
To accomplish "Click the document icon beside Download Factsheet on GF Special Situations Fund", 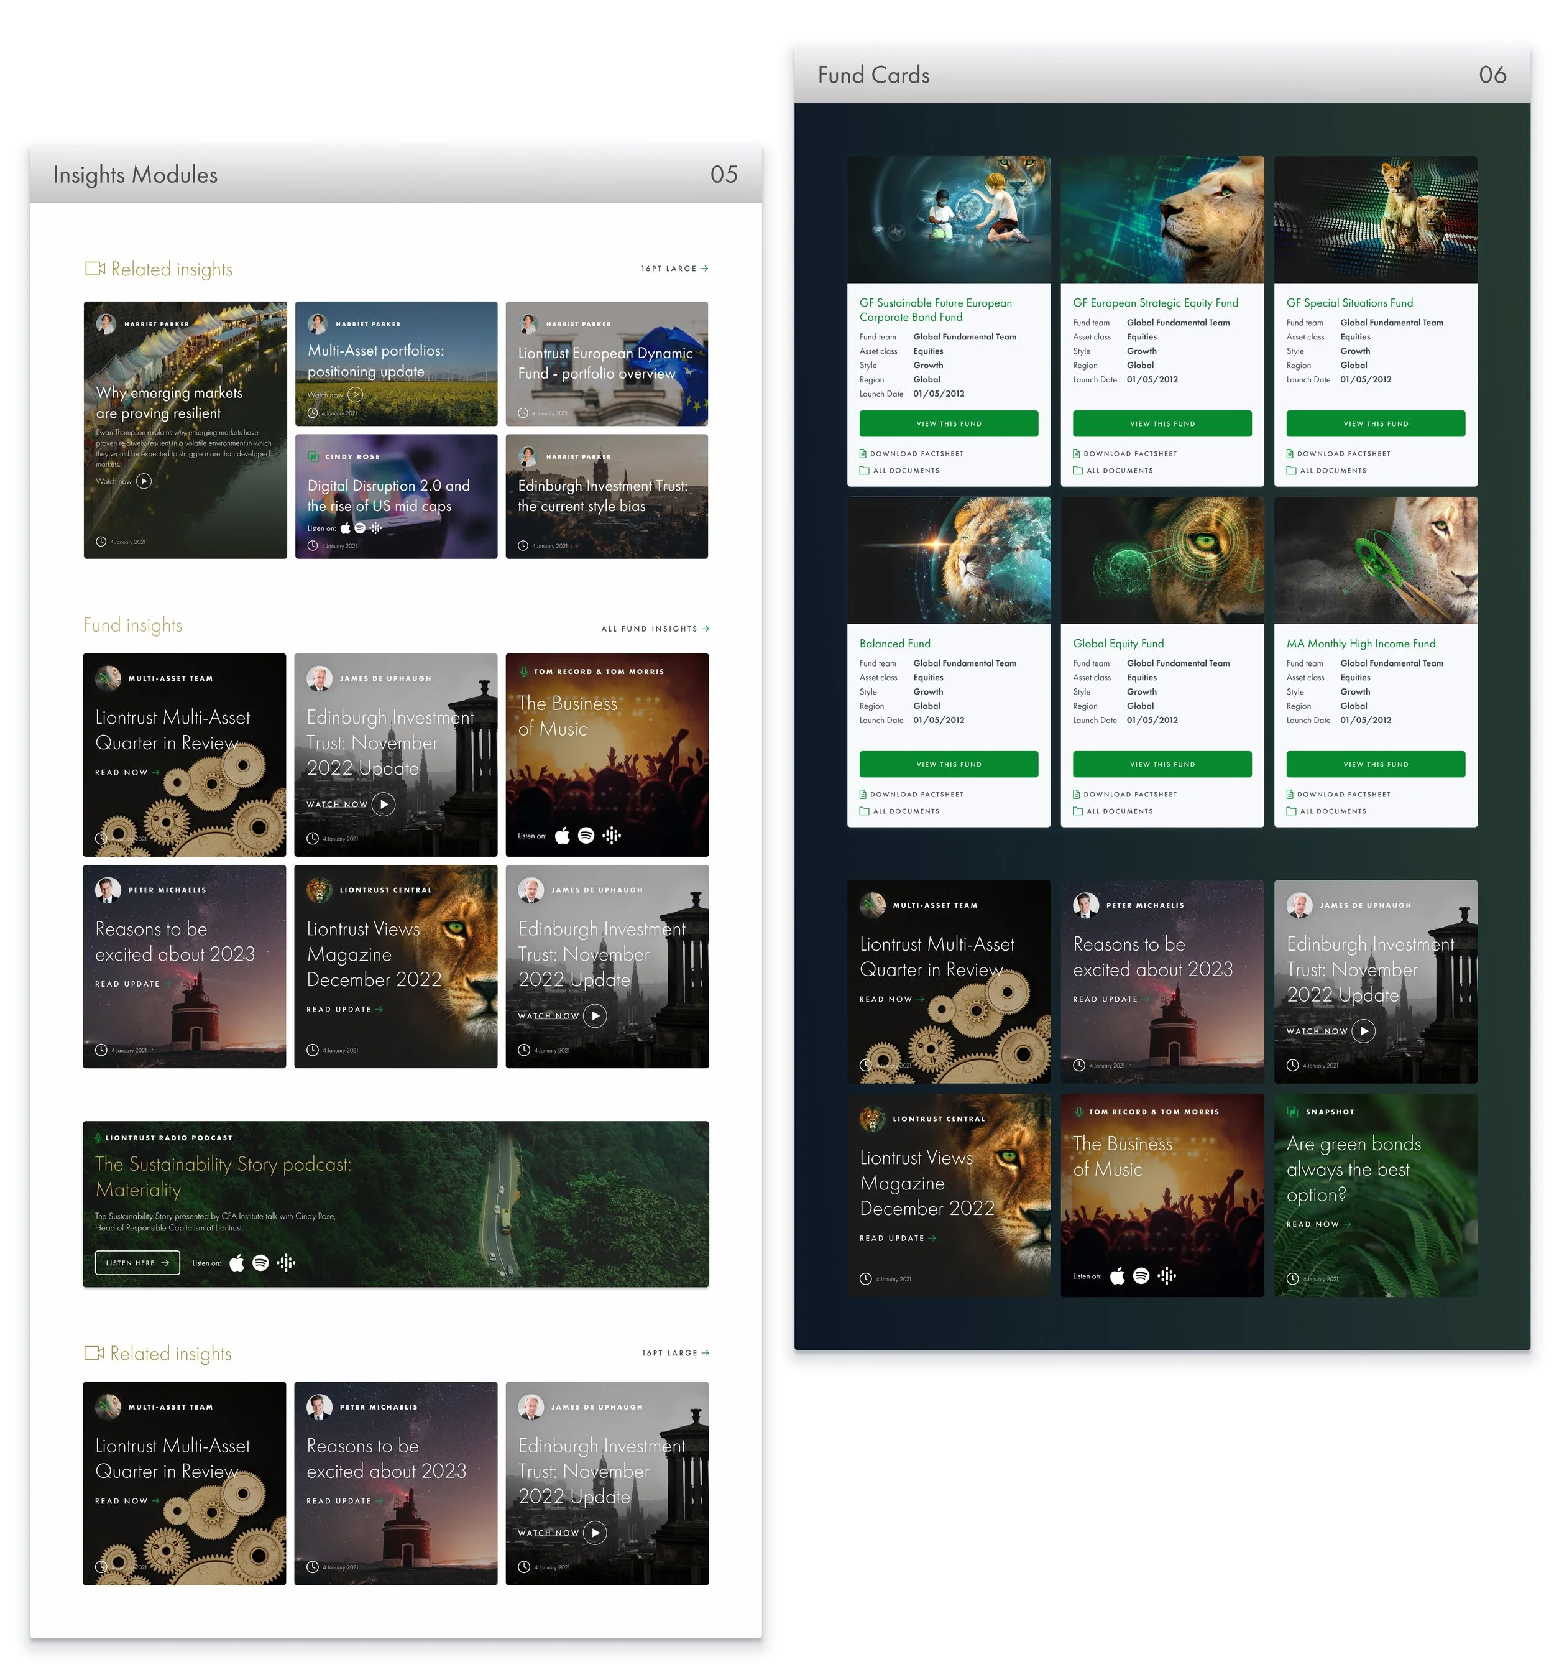I will [1290, 453].
